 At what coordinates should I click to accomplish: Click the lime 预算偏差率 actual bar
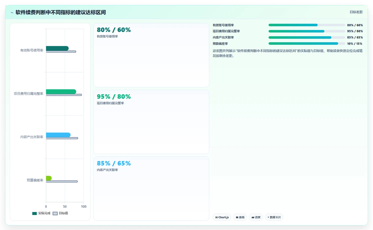point(49,178)
